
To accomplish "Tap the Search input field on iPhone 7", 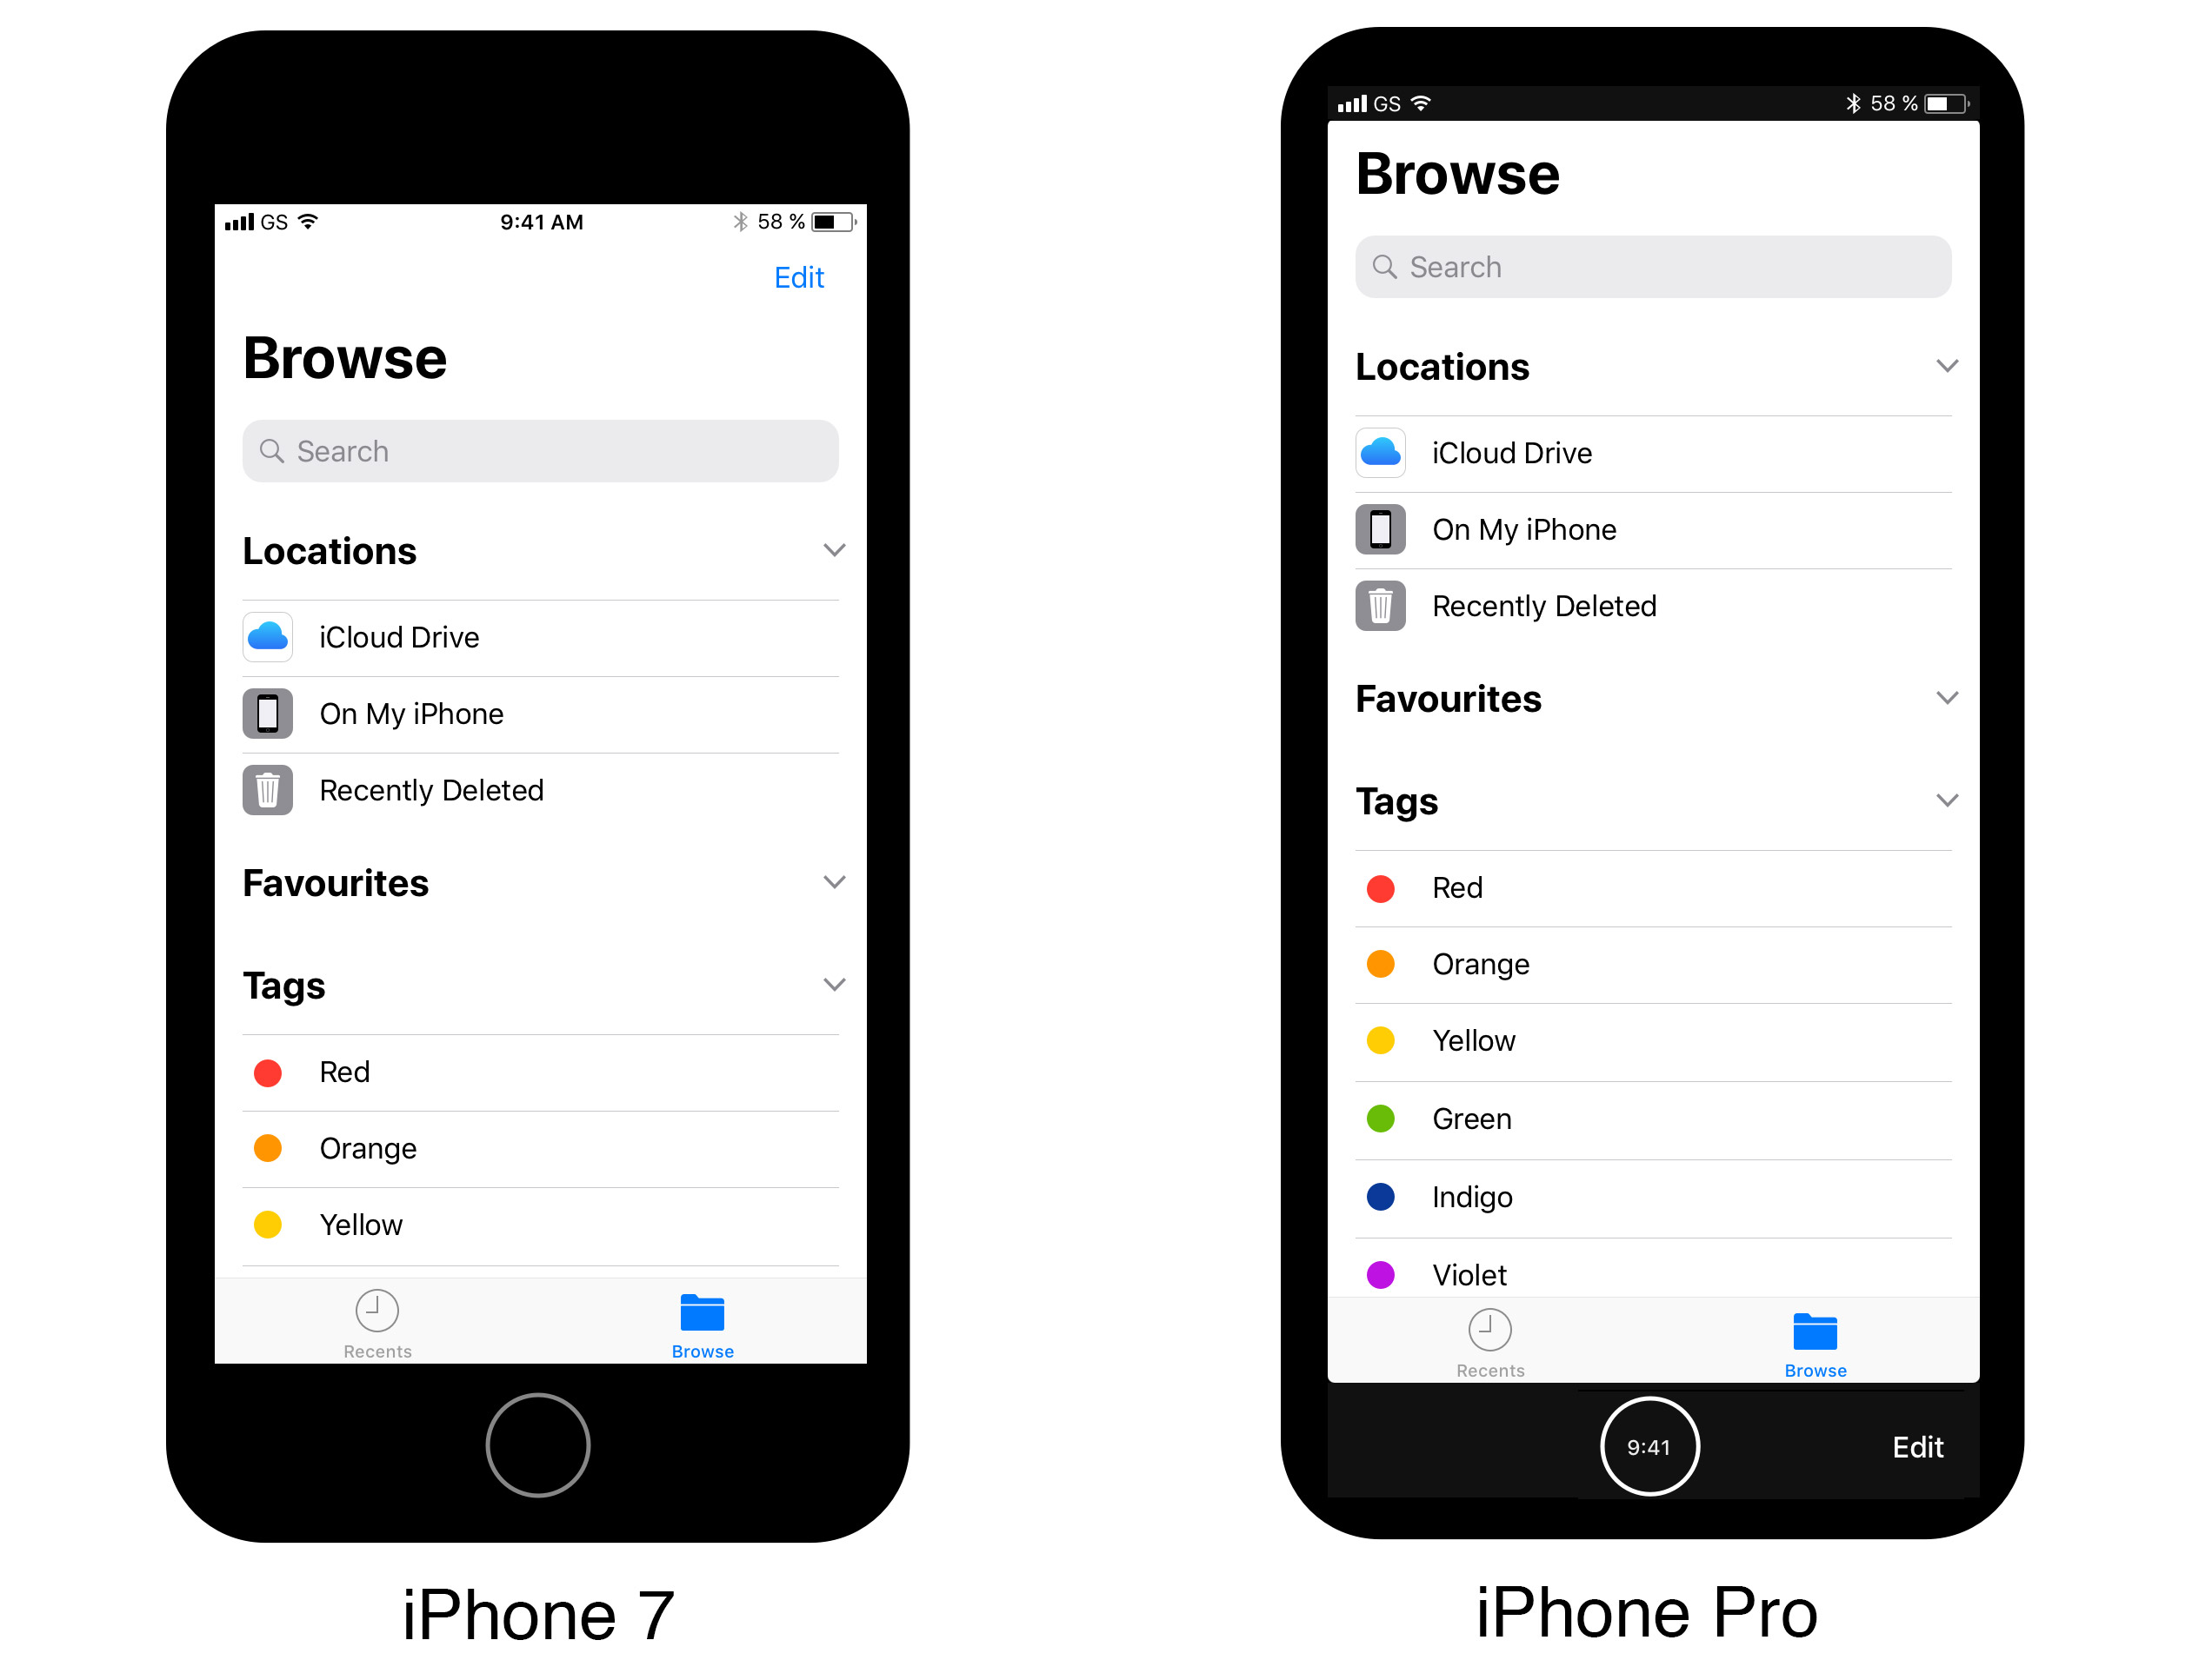I will (540, 450).
